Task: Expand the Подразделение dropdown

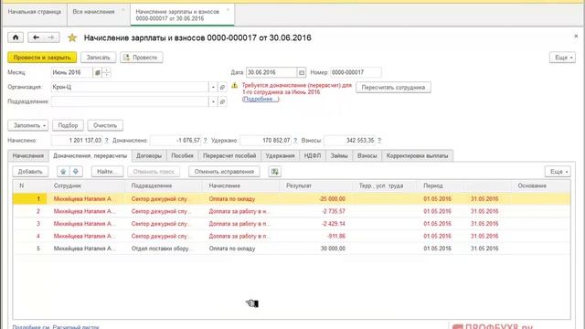Action: tap(213, 101)
